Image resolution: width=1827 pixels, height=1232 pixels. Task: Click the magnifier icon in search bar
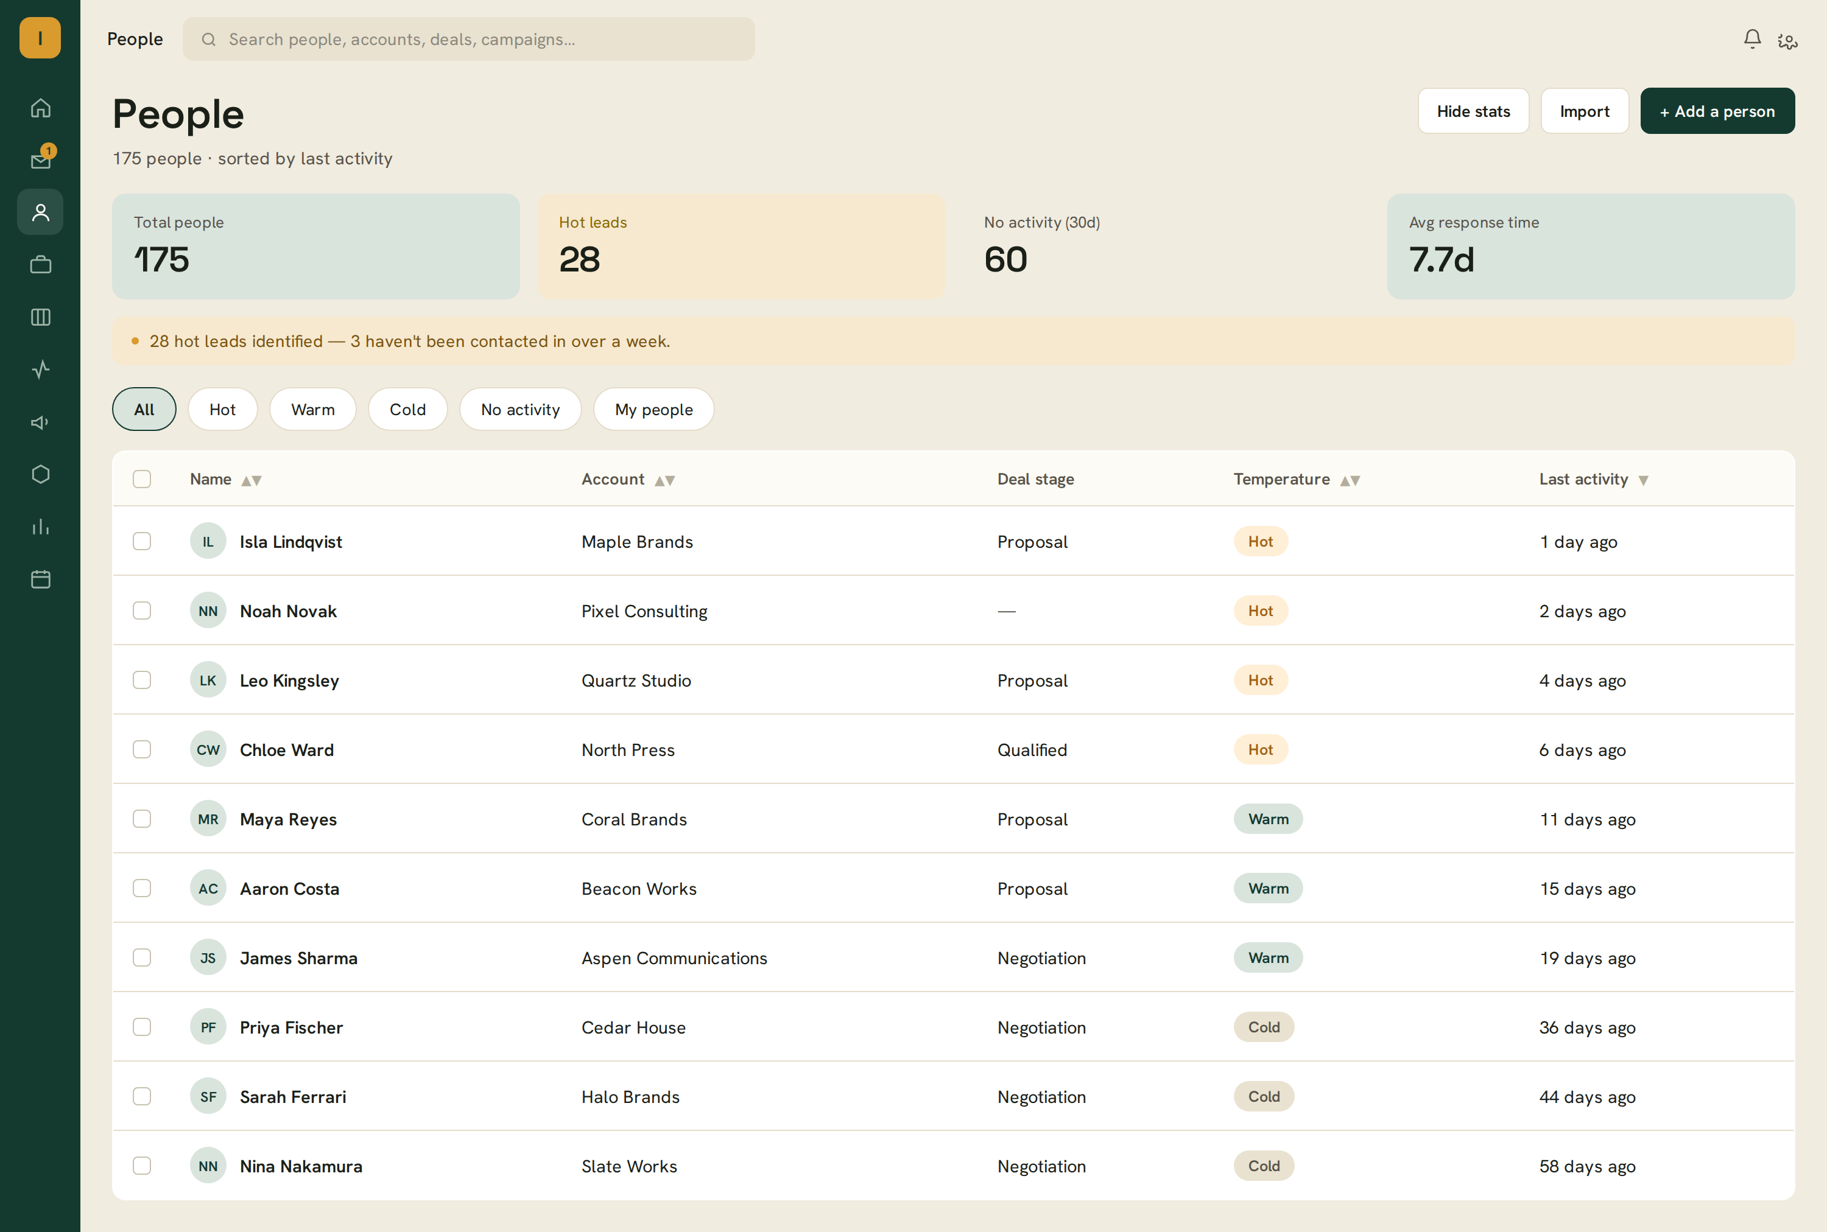click(208, 40)
